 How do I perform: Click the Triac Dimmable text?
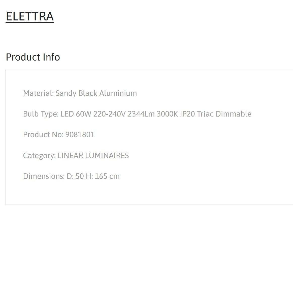coord(224,114)
